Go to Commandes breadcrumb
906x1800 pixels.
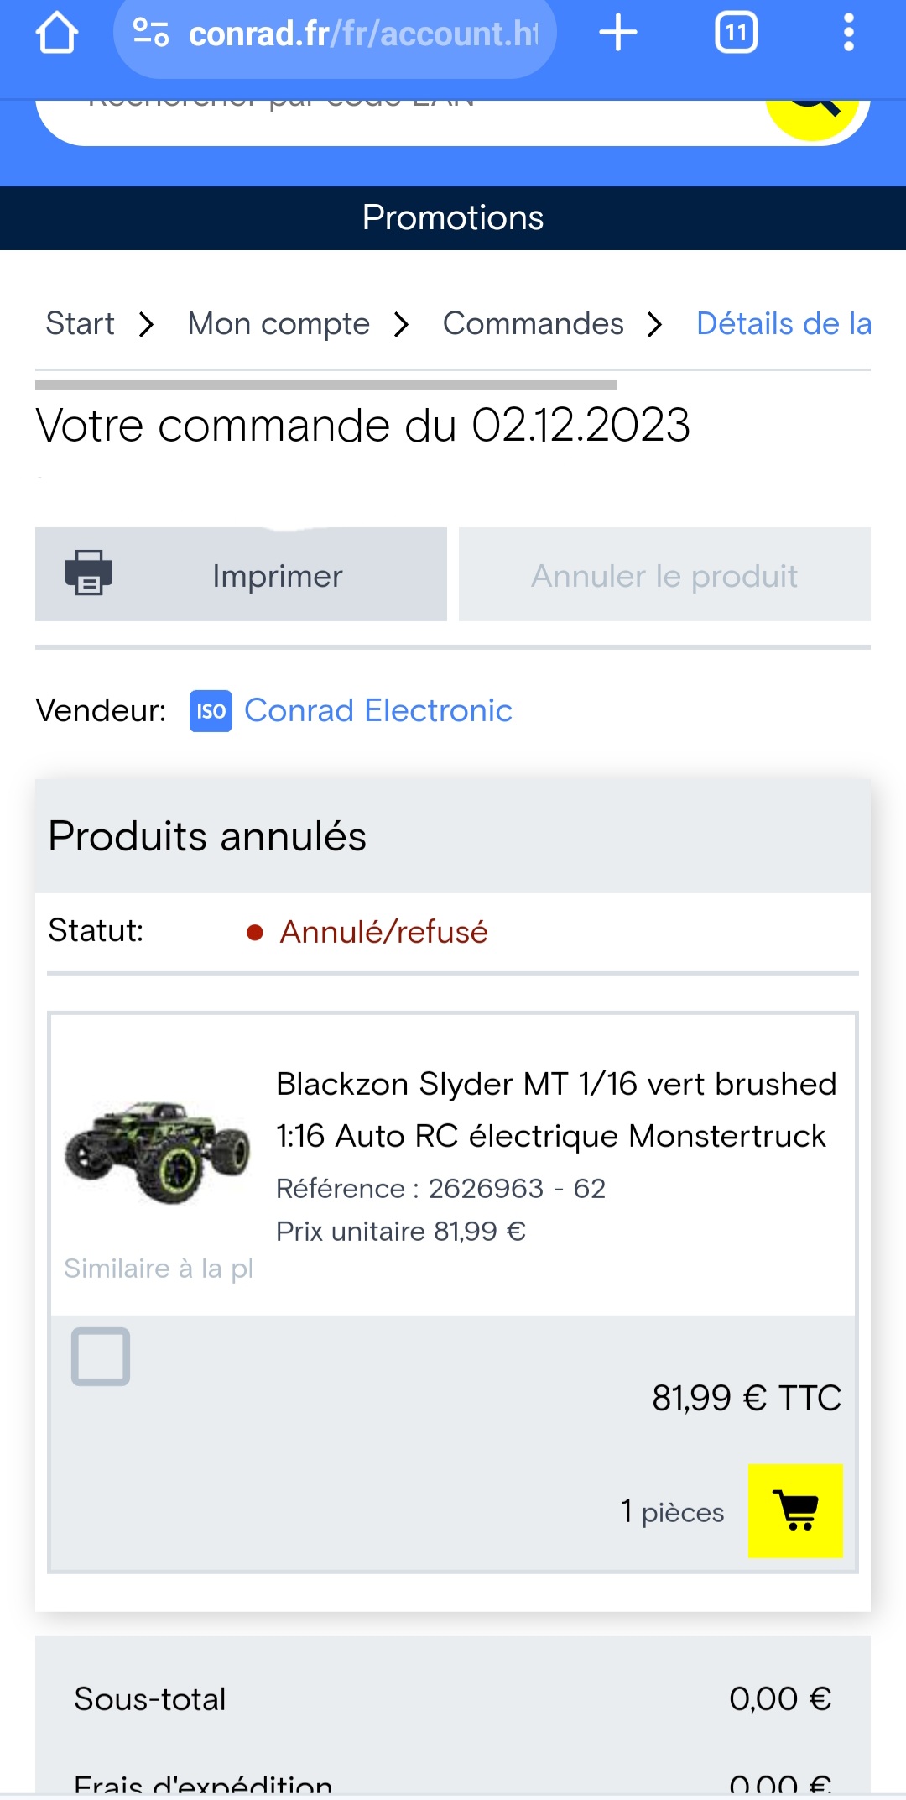click(533, 324)
